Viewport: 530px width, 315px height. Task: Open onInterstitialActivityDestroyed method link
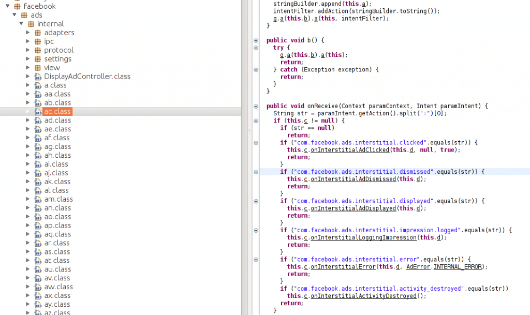[x=364, y=296]
